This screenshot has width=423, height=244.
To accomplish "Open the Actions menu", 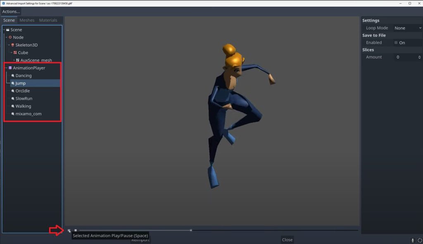I will click(11, 12).
